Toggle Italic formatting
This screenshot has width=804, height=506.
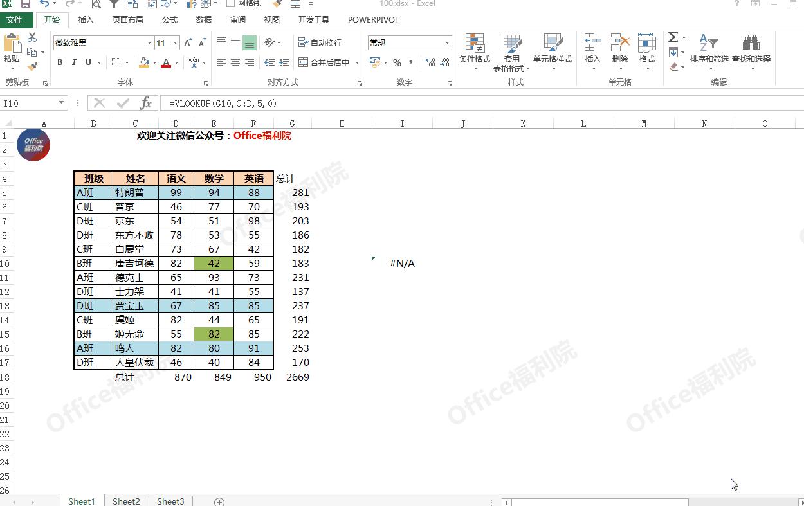(x=74, y=62)
